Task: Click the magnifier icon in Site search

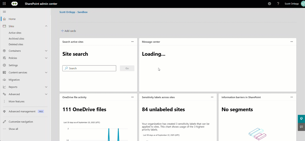Action: tap(66, 68)
